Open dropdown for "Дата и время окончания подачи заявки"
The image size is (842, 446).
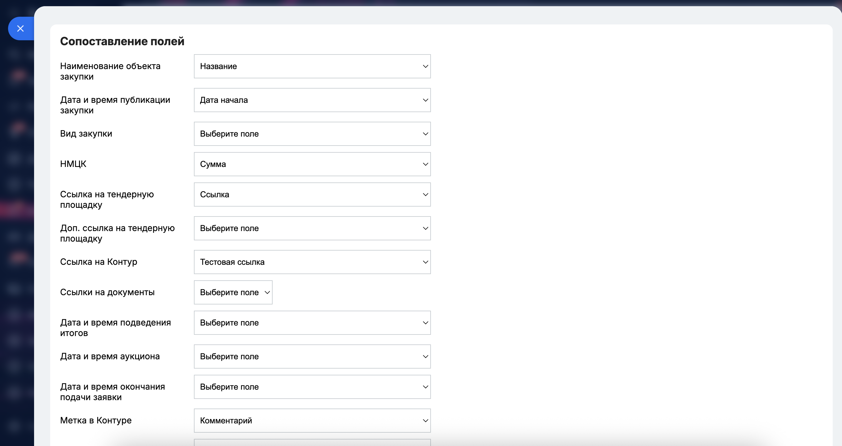click(312, 387)
